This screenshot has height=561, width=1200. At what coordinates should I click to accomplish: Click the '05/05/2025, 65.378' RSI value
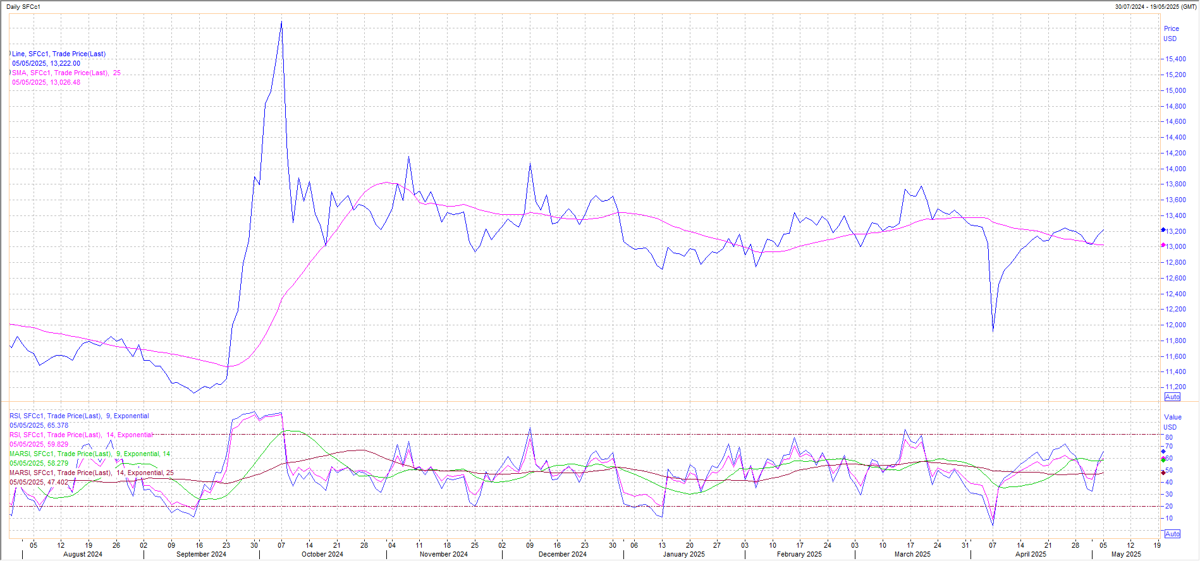39,425
